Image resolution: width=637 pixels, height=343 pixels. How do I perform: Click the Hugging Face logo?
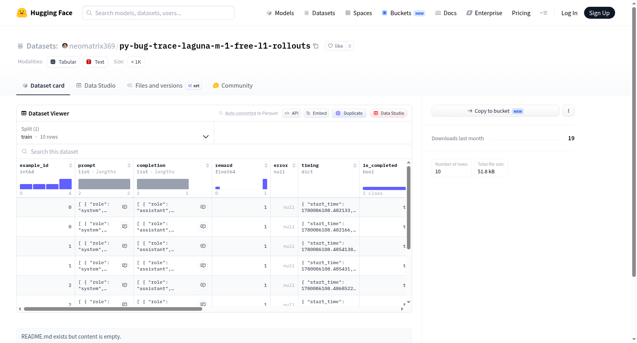point(45,13)
